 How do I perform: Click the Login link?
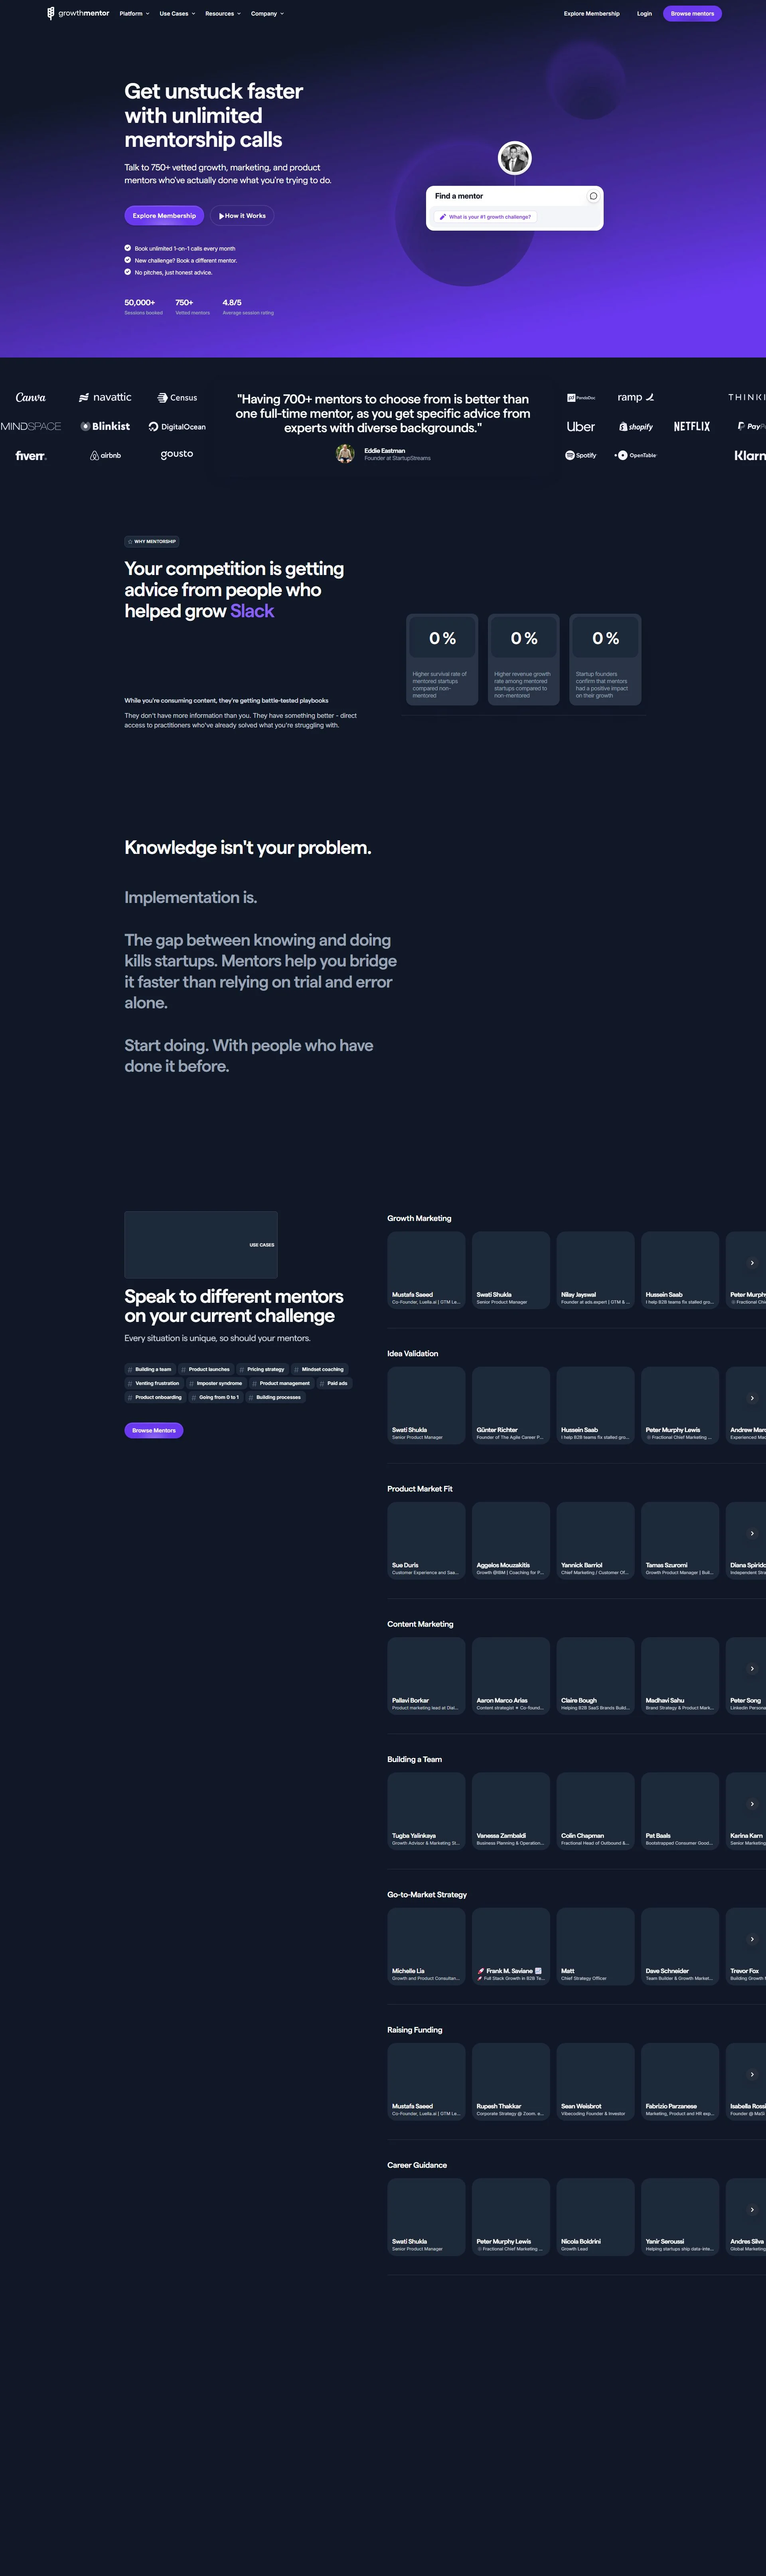click(x=644, y=14)
